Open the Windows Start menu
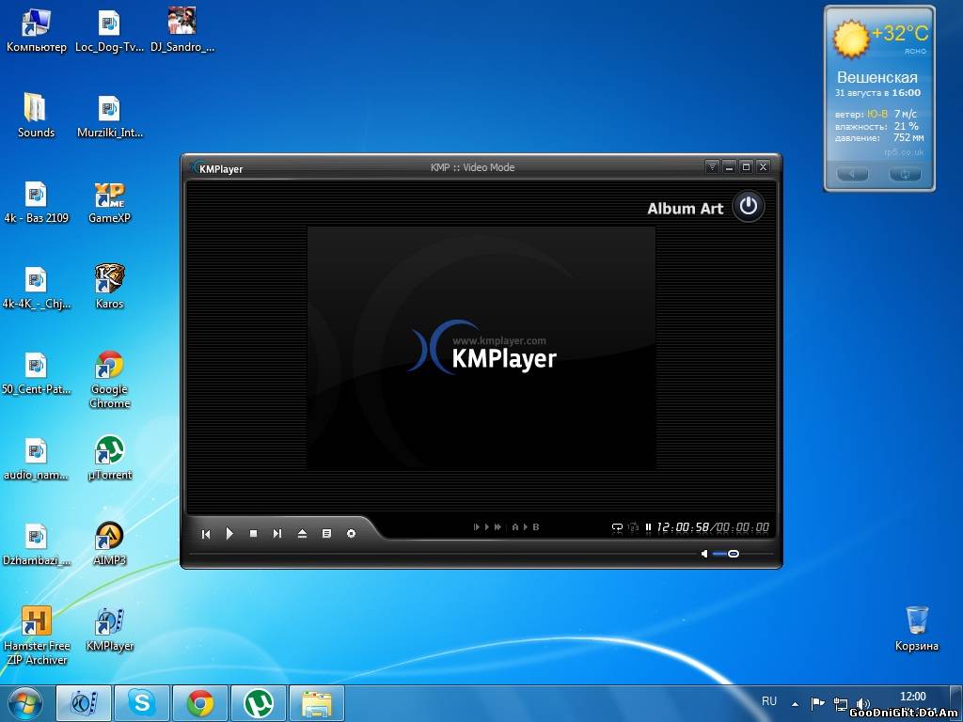This screenshot has width=963, height=722. (x=24, y=703)
